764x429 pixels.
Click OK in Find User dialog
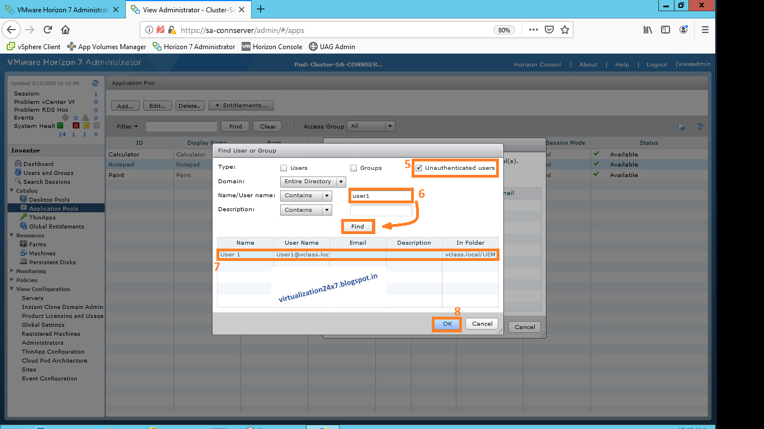[447, 323]
